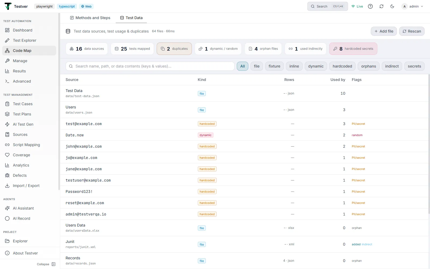This screenshot has height=269, width=430.
Task: Click the Used by column header
Action: click(338, 80)
